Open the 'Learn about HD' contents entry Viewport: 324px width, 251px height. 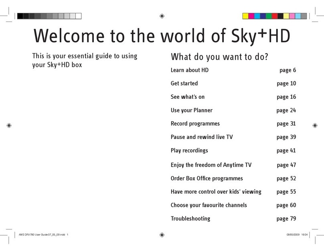(x=190, y=70)
